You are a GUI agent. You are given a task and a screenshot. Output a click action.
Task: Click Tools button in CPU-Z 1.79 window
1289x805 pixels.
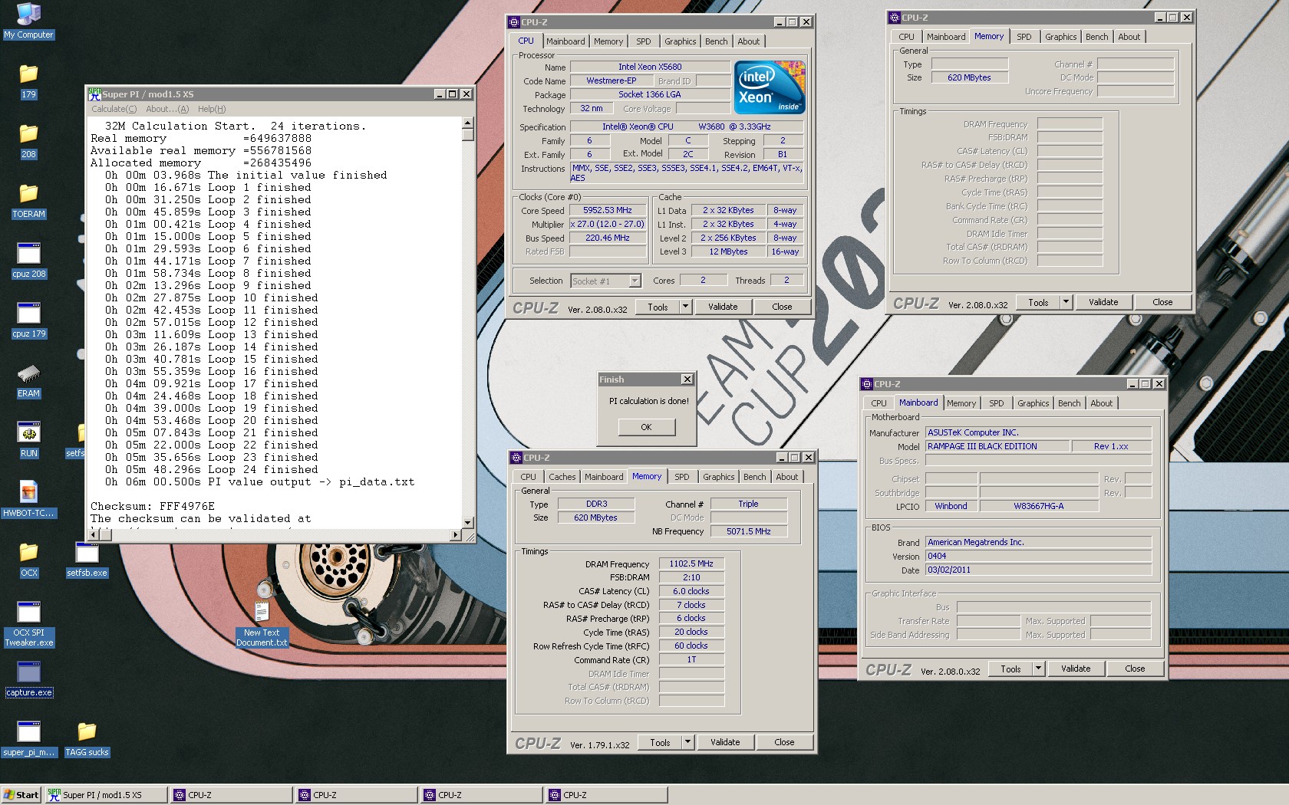point(660,742)
